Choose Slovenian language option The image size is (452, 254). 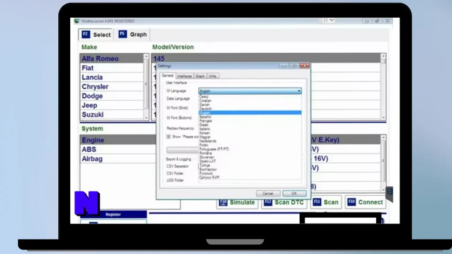(250, 157)
